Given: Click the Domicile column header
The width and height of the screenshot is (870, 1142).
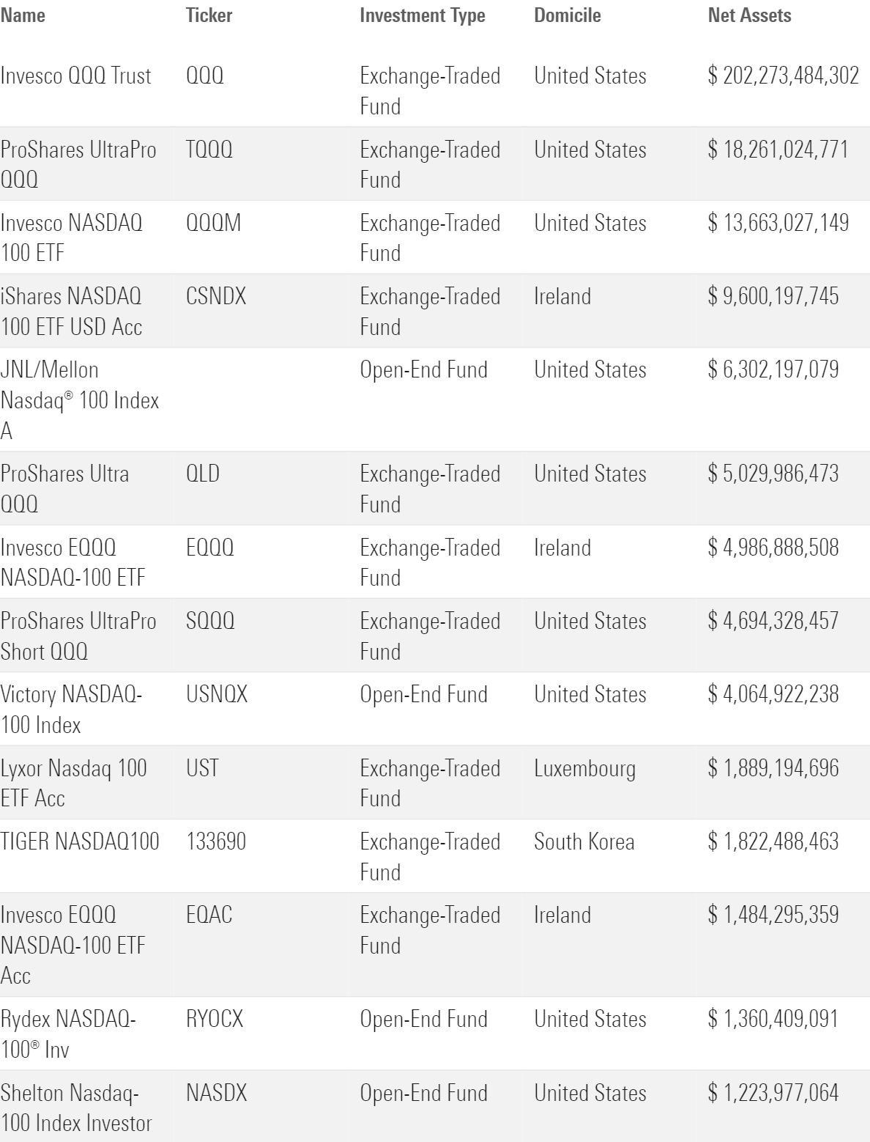Looking at the screenshot, I should 567,15.
